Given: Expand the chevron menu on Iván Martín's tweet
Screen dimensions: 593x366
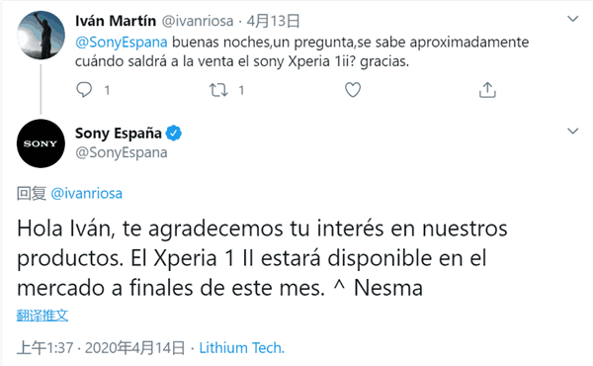Looking at the screenshot, I should 573,19.
